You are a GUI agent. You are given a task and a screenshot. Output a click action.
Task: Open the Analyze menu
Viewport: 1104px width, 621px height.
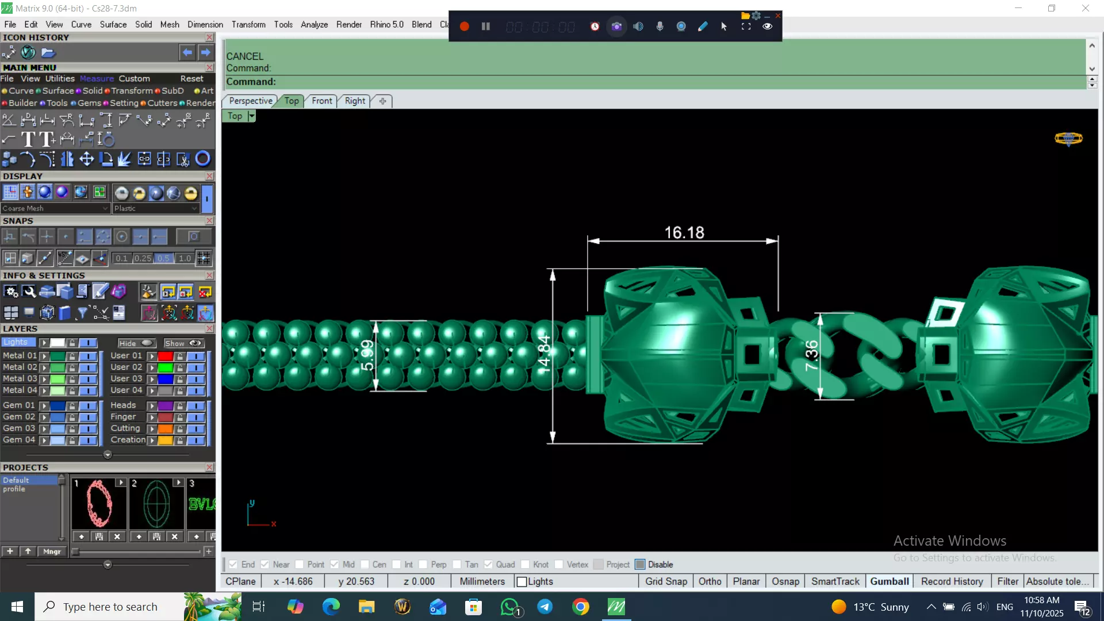point(314,24)
